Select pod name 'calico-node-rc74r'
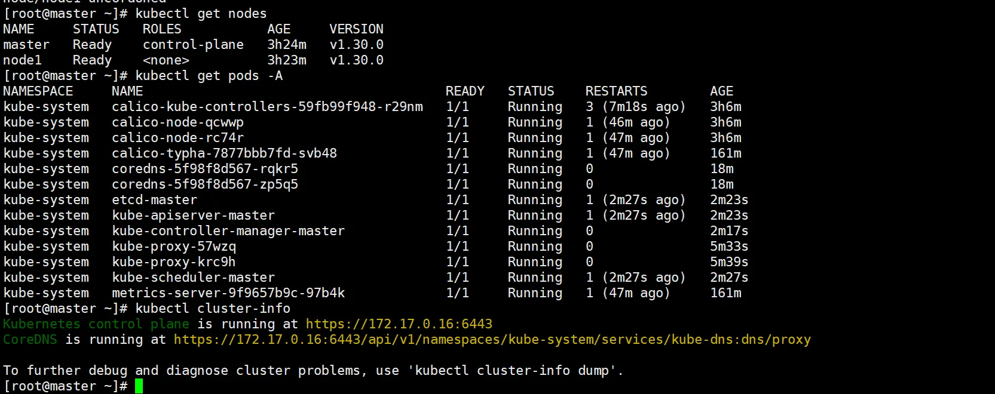The image size is (995, 394). click(177, 138)
